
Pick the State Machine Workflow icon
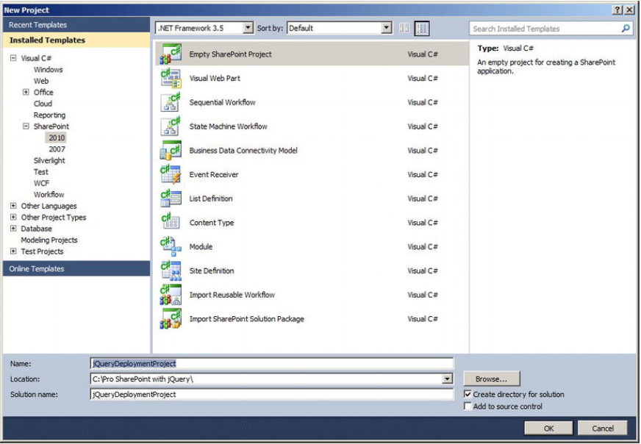tap(171, 126)
